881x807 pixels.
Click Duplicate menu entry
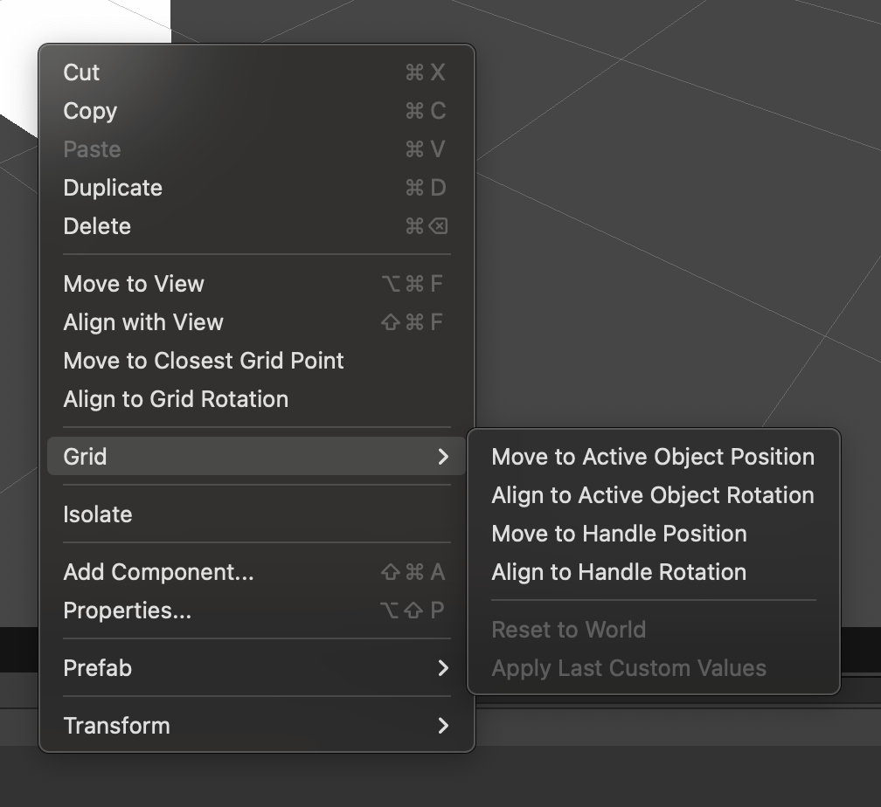[257, 188]
